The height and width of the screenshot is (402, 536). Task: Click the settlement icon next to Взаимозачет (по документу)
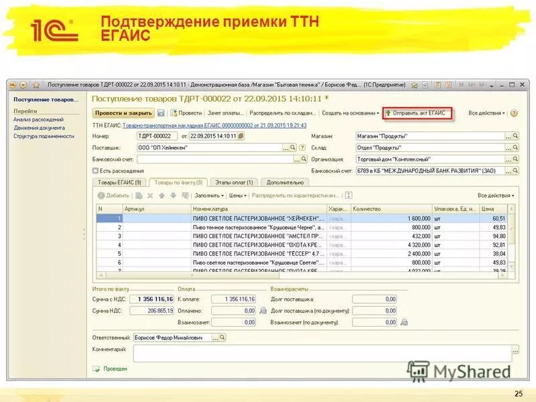(404, 322)
